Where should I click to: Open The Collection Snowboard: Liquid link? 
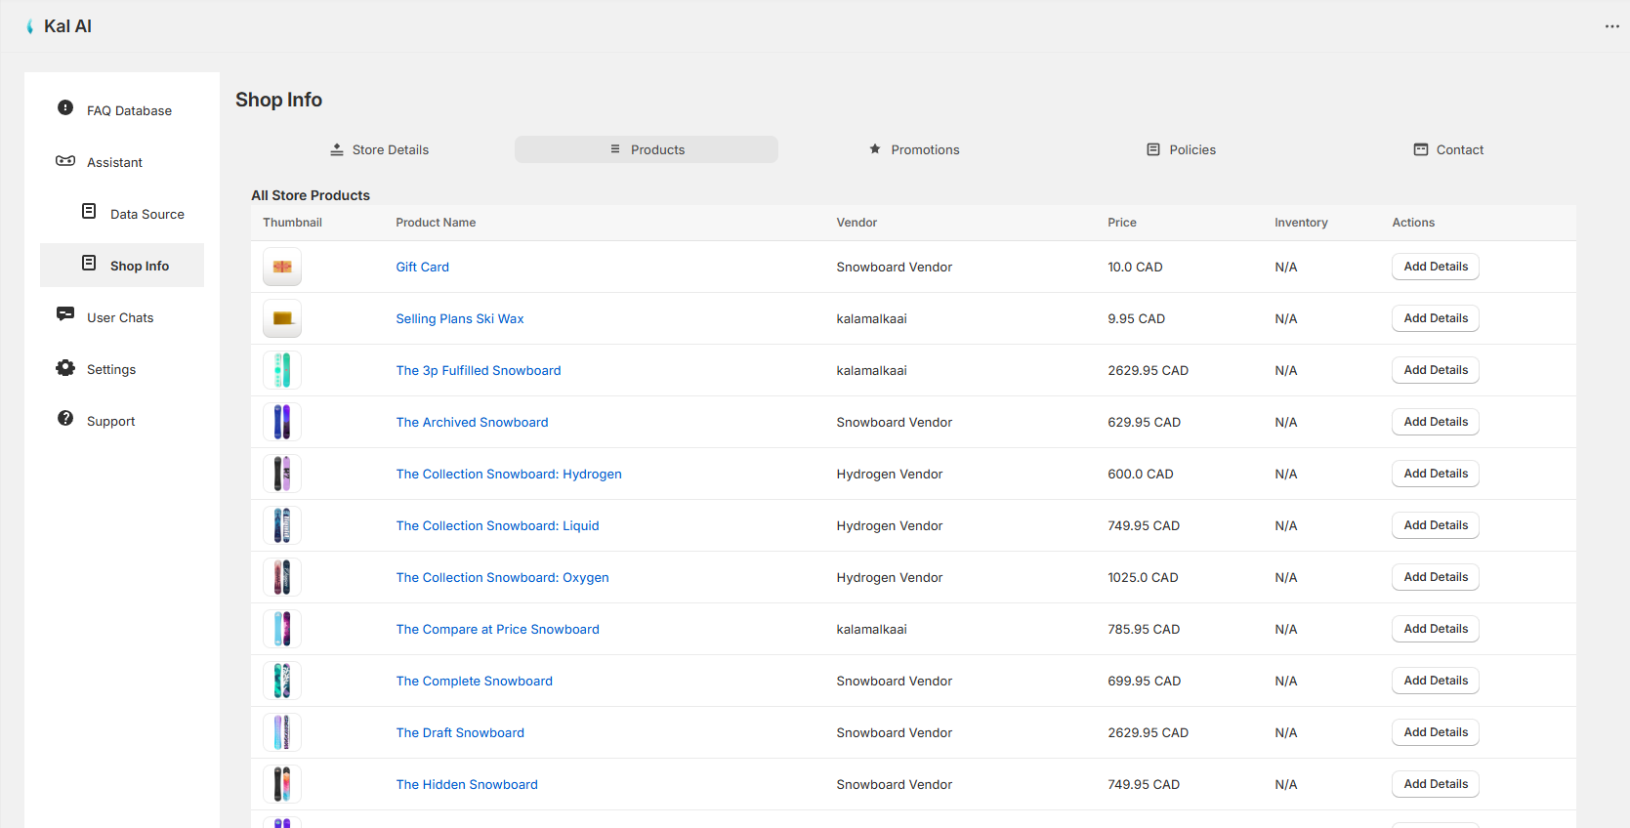pyautogui.click(x=497, y=525)
